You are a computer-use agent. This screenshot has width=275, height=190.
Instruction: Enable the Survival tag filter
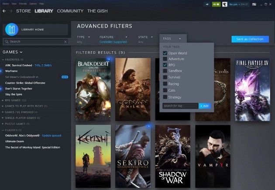[x=165, y=77]
